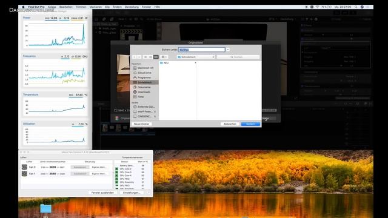Collapse save dialog with arrow beside name field
Screen dimensions: 388x218
228,50
